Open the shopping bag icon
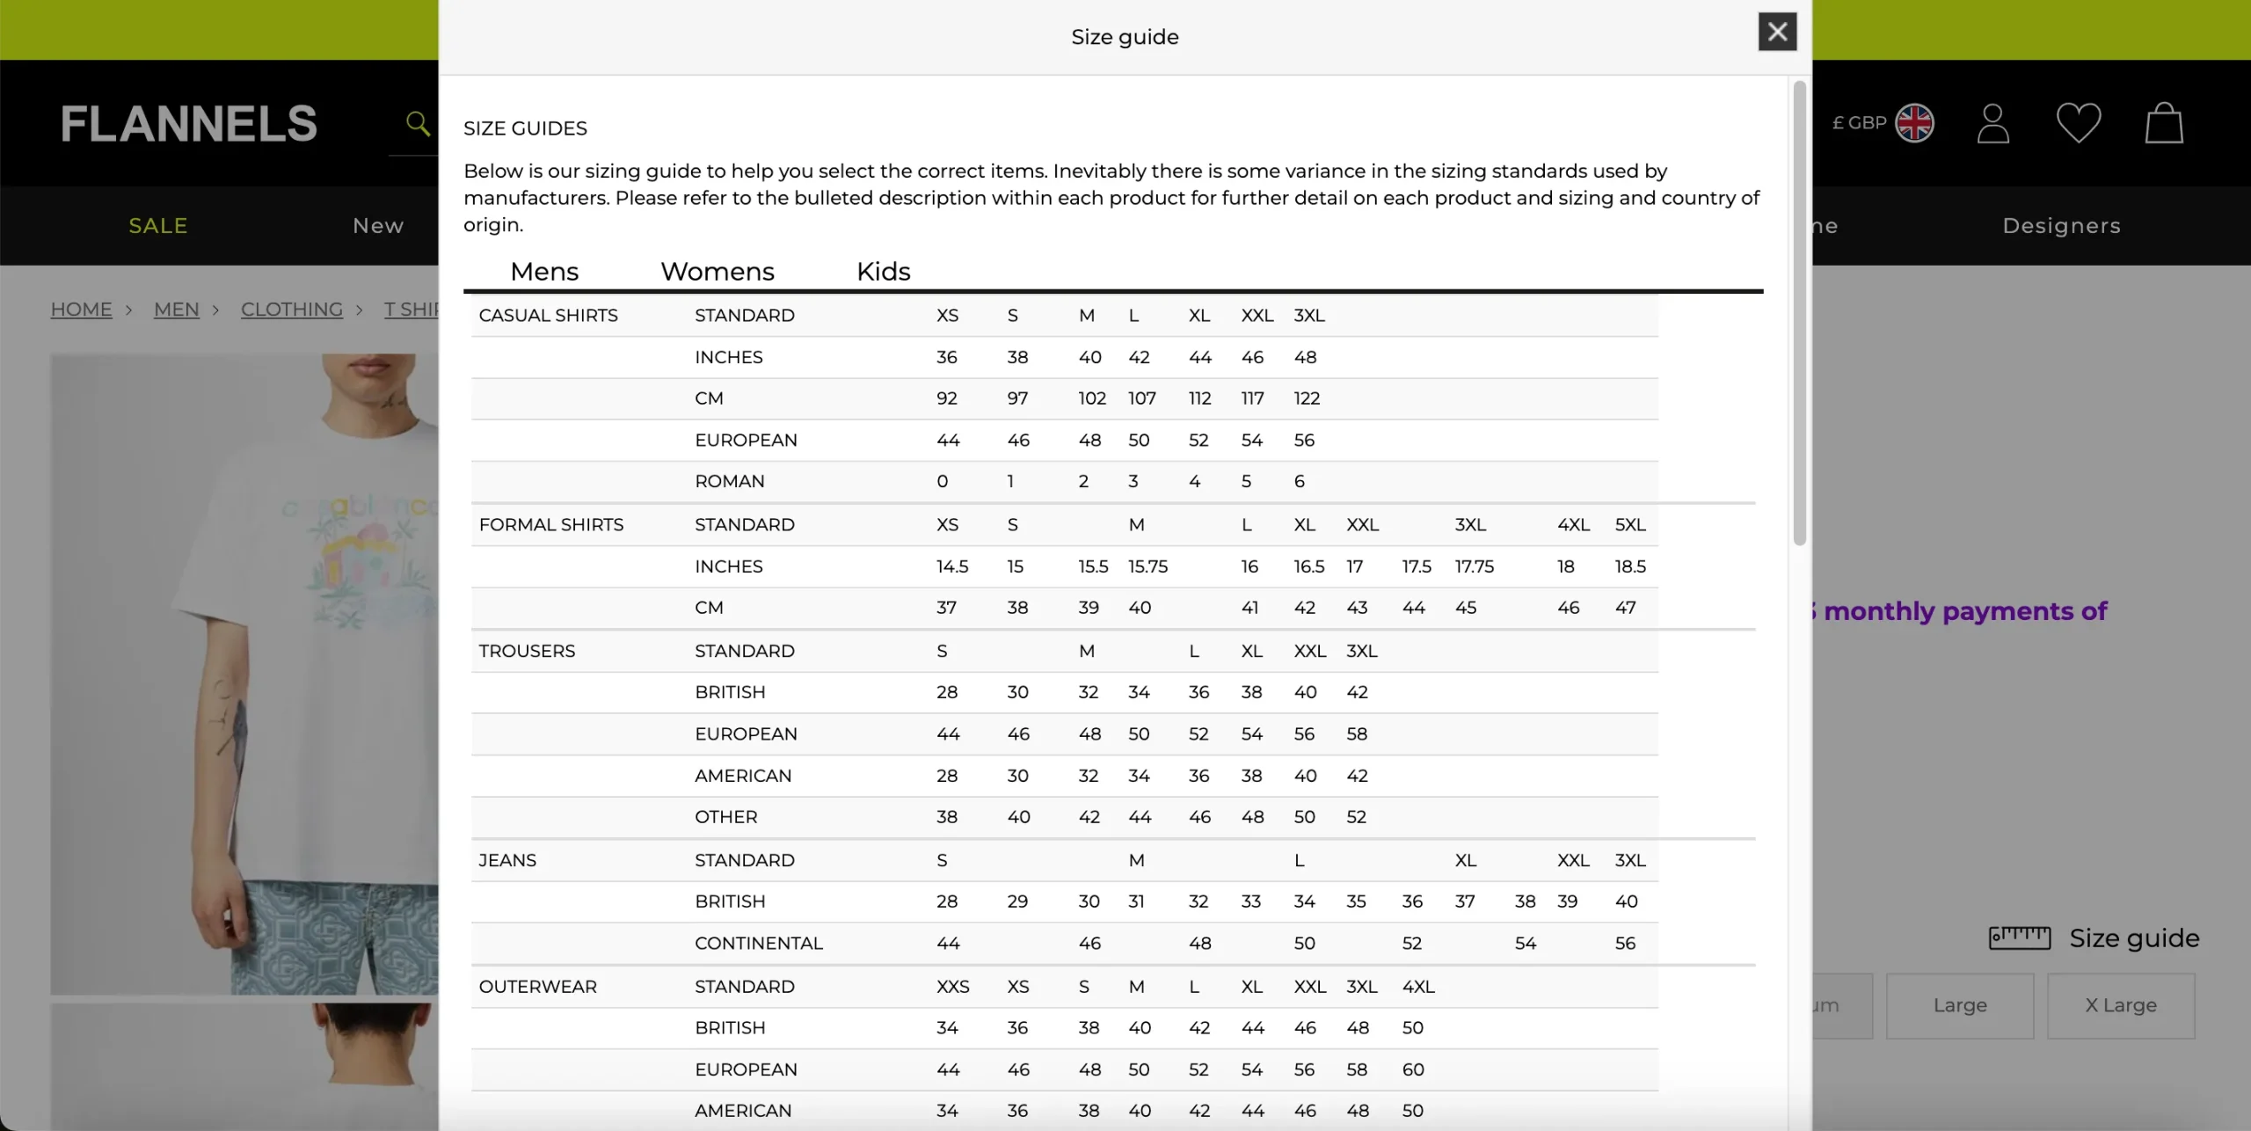Screen dimensions: 2251x1131 point(2164,122)
